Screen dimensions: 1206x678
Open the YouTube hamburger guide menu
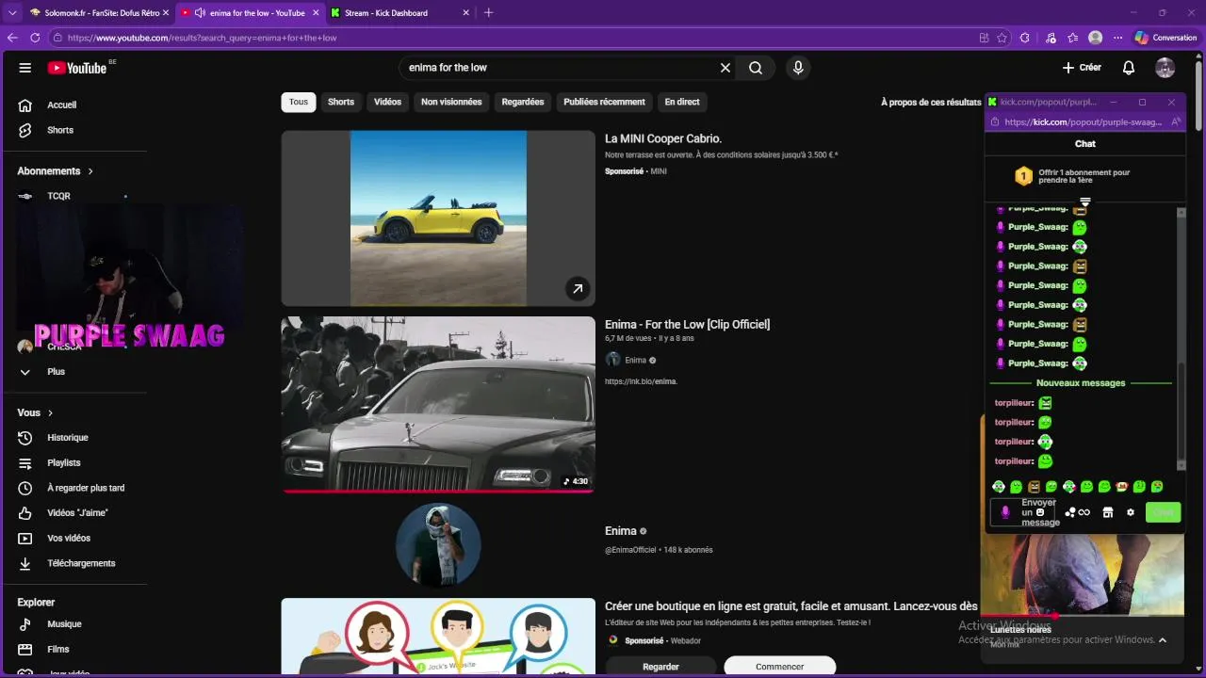tap(25, 68)
